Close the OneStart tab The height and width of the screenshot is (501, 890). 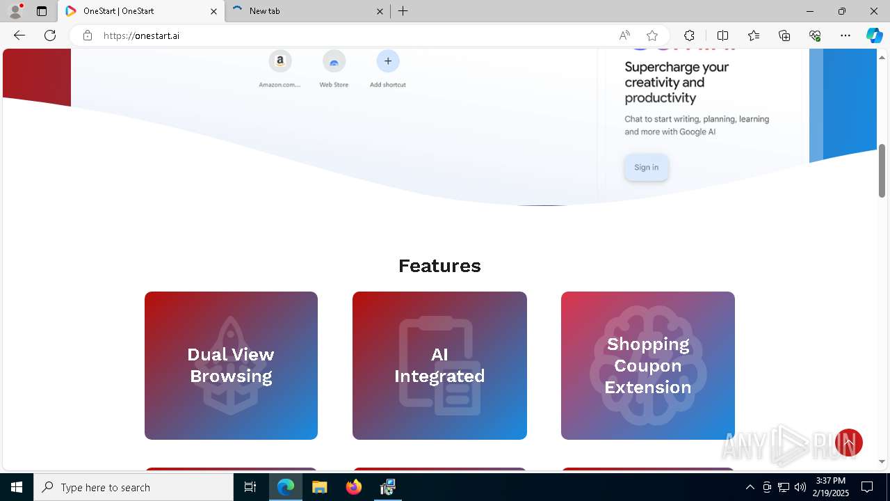(x=214, y=11)
